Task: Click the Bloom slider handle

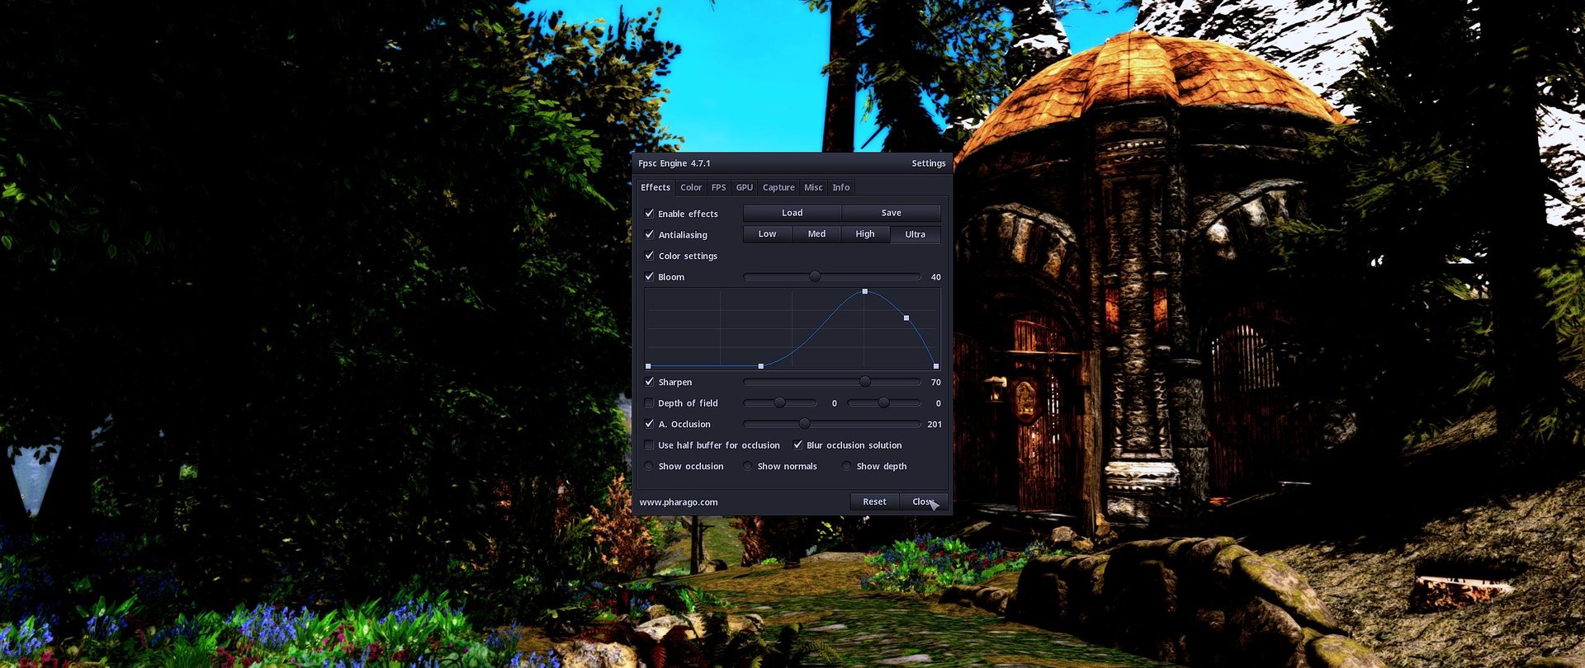Action: [x=815, y=277]
